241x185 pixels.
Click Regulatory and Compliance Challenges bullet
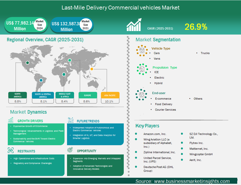pos(33,163)
